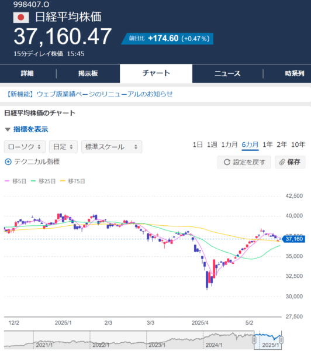Select the 1カ月 chart period

coord(229,144)
